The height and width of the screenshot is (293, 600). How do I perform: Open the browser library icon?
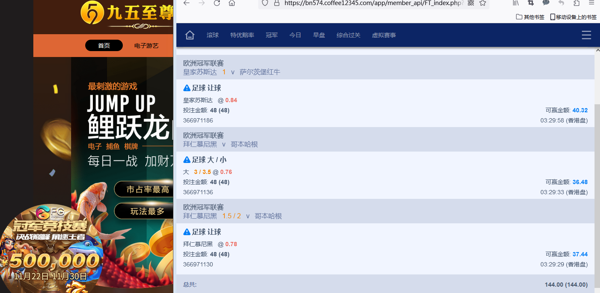pos(516,3)
